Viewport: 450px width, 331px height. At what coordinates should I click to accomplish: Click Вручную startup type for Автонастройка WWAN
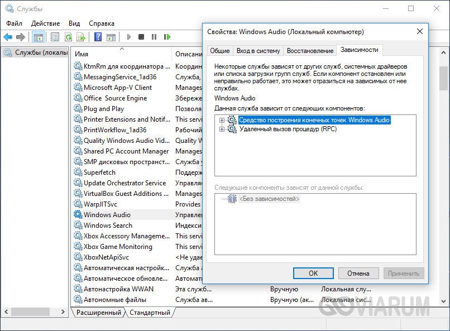[x=284, y=289]
